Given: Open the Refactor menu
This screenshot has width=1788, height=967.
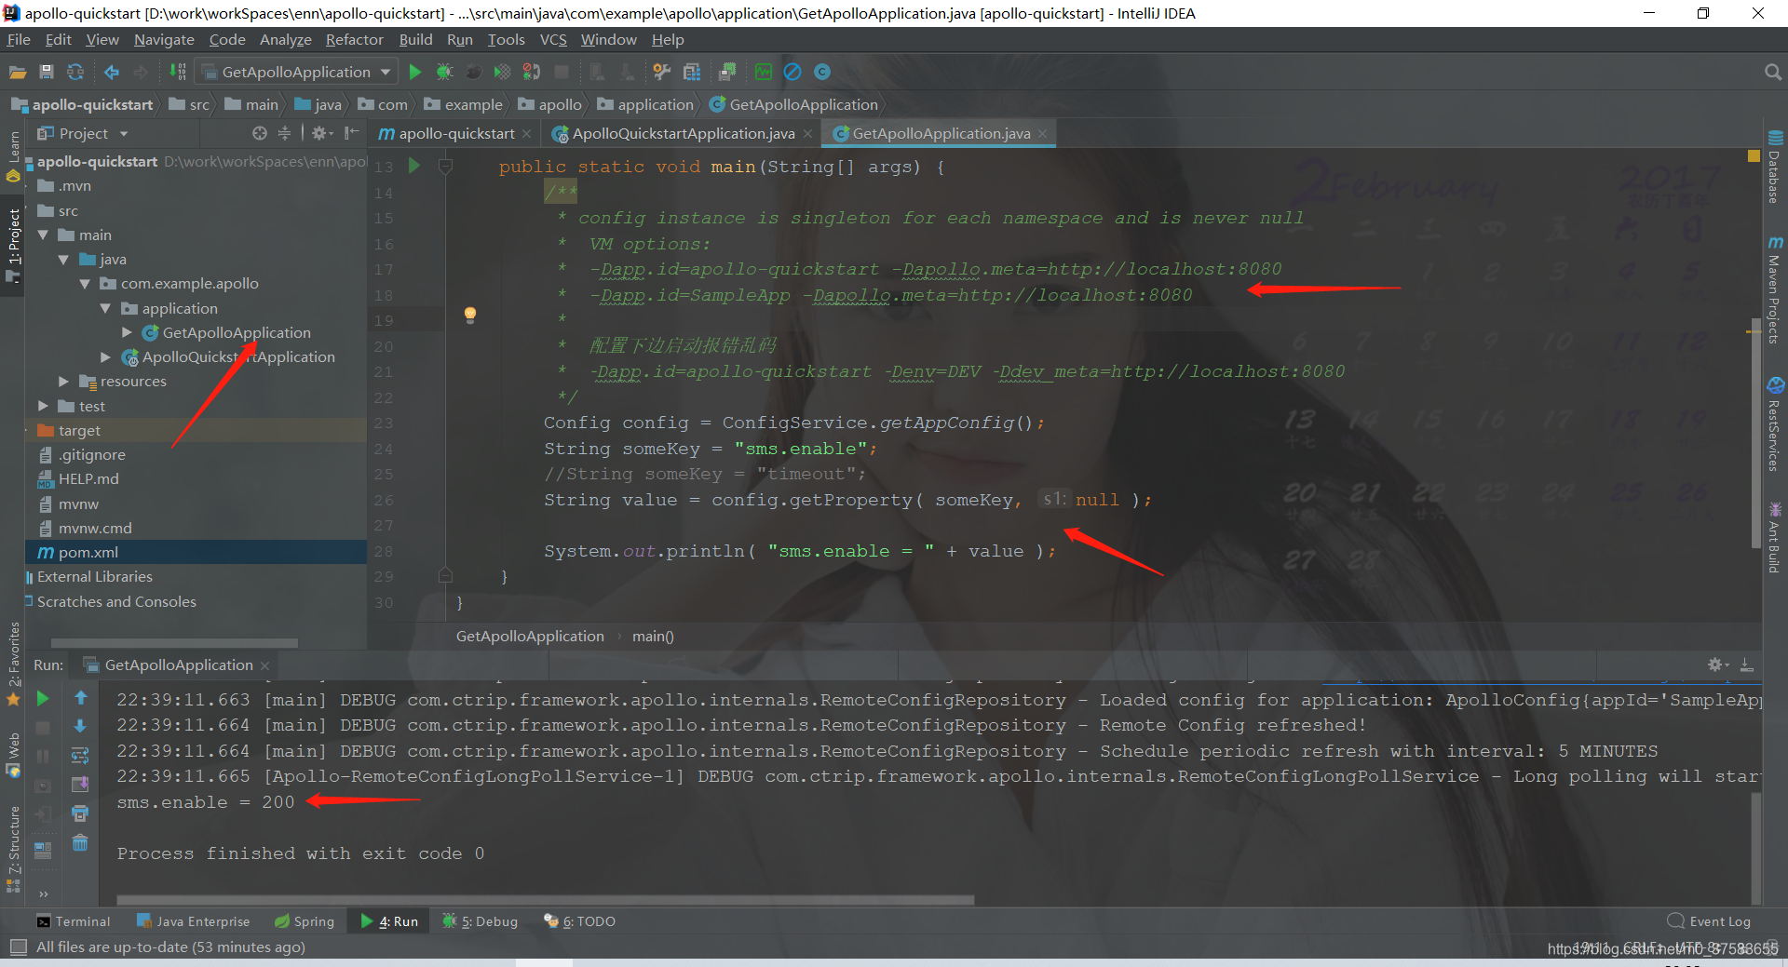Looking at the screenshot, I should [354, 40].
